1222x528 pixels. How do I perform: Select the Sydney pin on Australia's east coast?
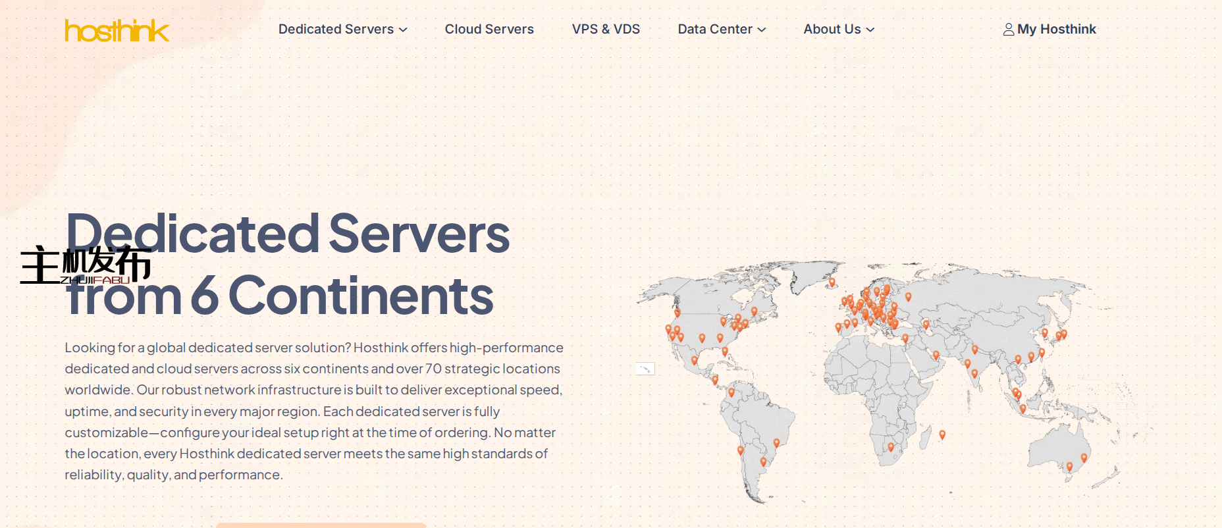(x=1084, y=458)
